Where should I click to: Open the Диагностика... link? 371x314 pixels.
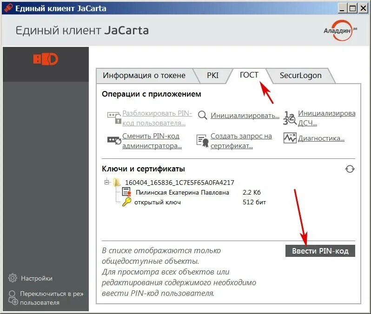(x=321, y=138)
